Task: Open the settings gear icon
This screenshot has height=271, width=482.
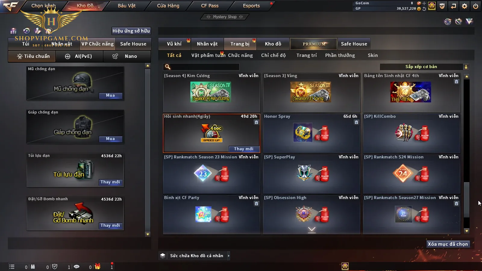Action: pyautogui.click(x=465, y=6)
